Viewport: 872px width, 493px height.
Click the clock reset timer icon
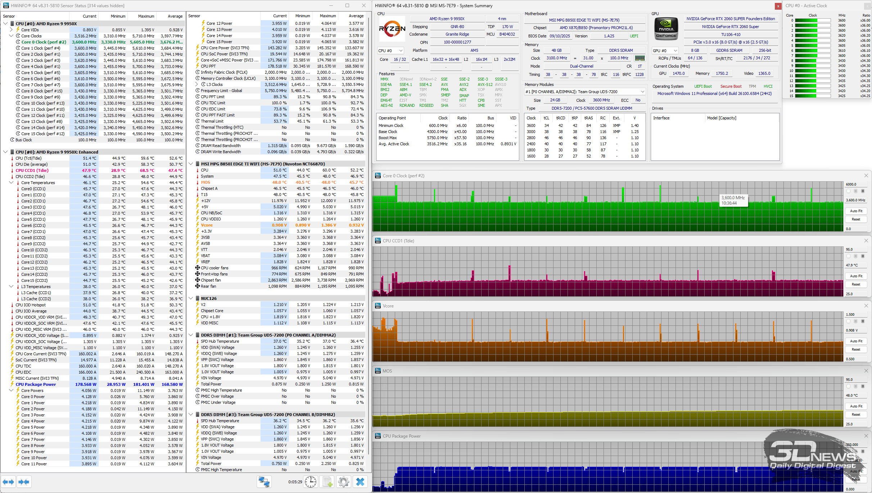coord(311,482)
